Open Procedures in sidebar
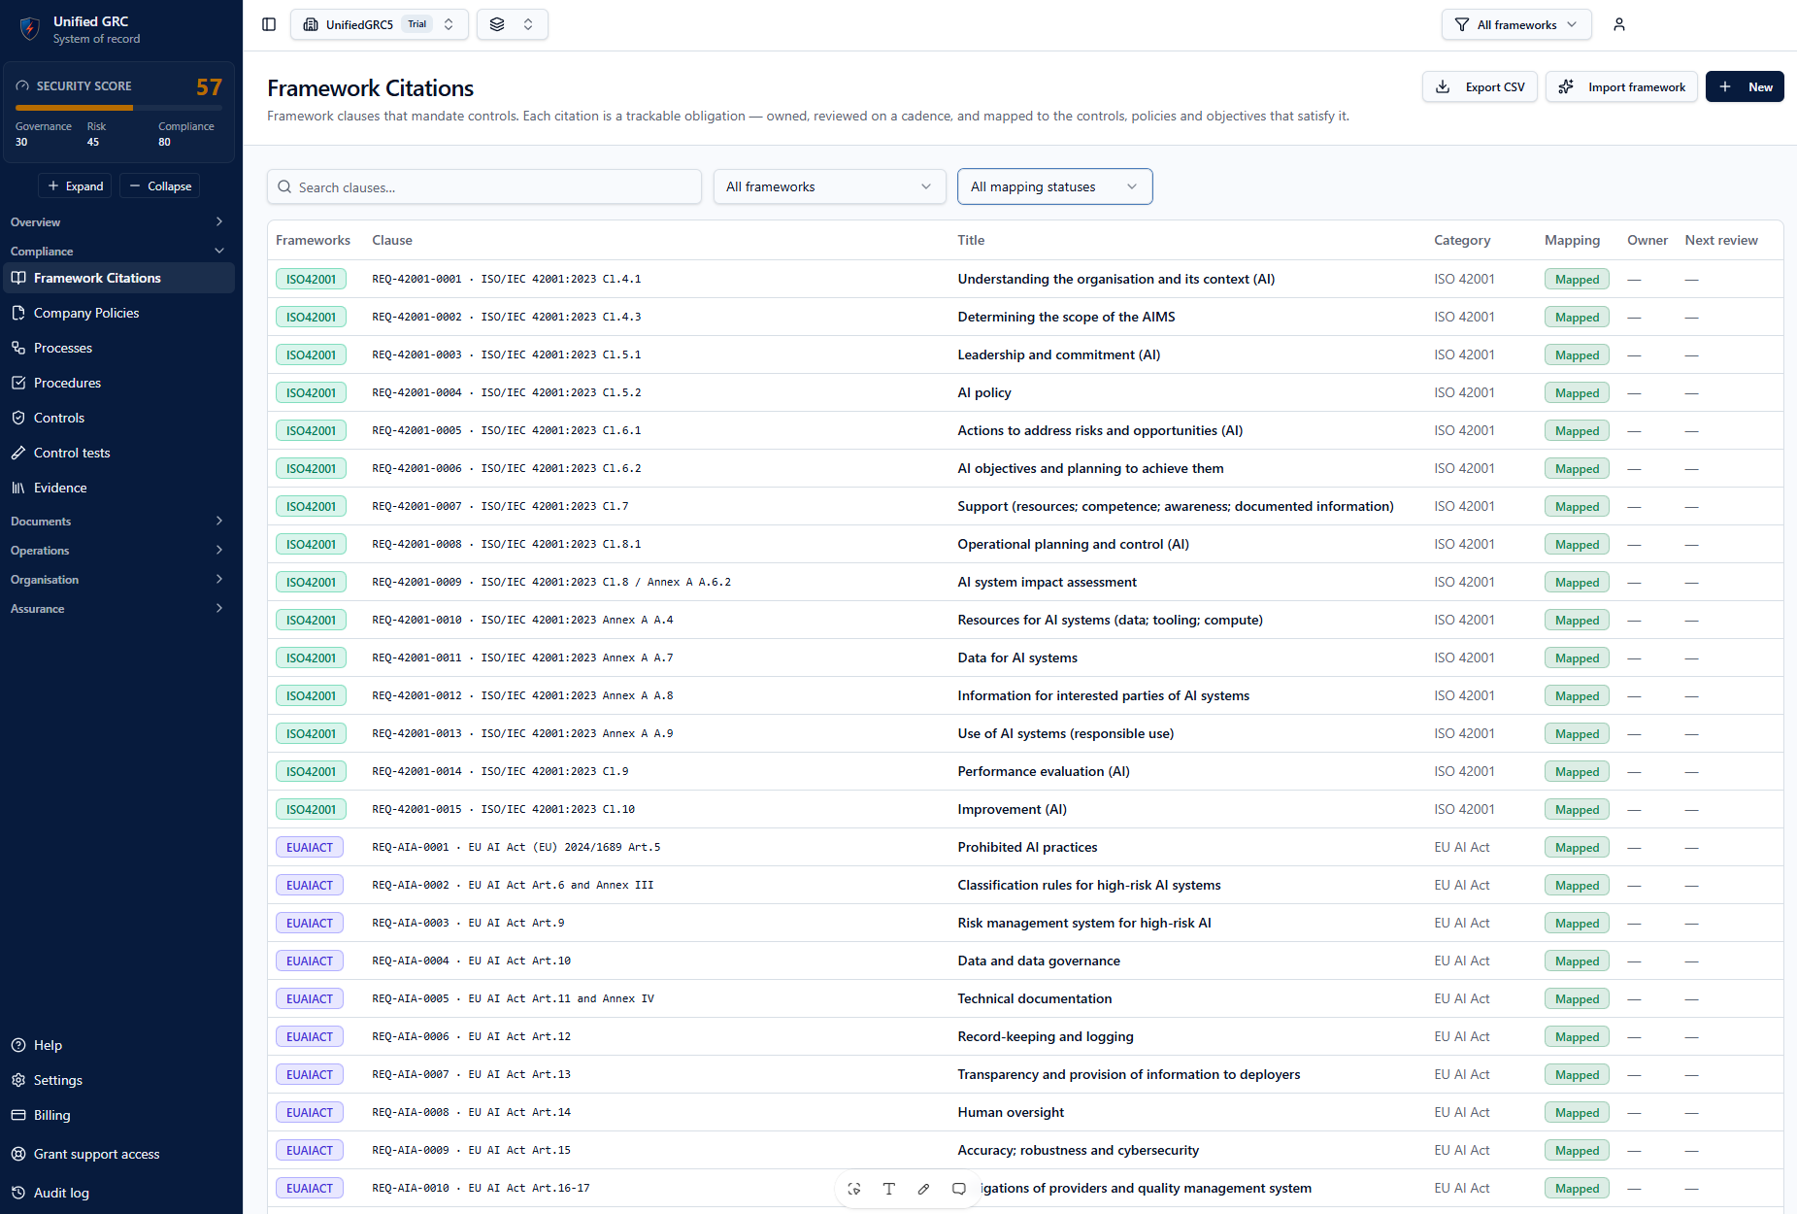 pos(117,383)
